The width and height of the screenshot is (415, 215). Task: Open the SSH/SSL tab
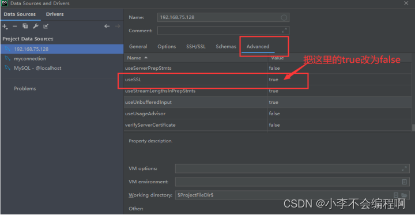(196, 46)
